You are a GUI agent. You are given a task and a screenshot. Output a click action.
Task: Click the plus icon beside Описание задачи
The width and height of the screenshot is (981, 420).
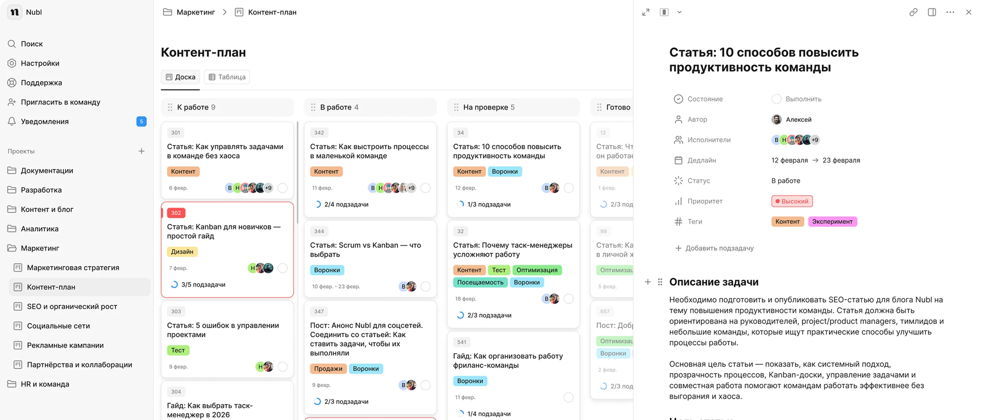[x=648, y=282]
